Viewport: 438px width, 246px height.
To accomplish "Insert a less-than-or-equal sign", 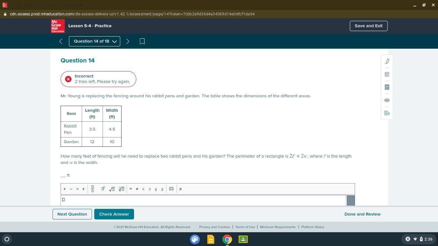I will [156, 189].
